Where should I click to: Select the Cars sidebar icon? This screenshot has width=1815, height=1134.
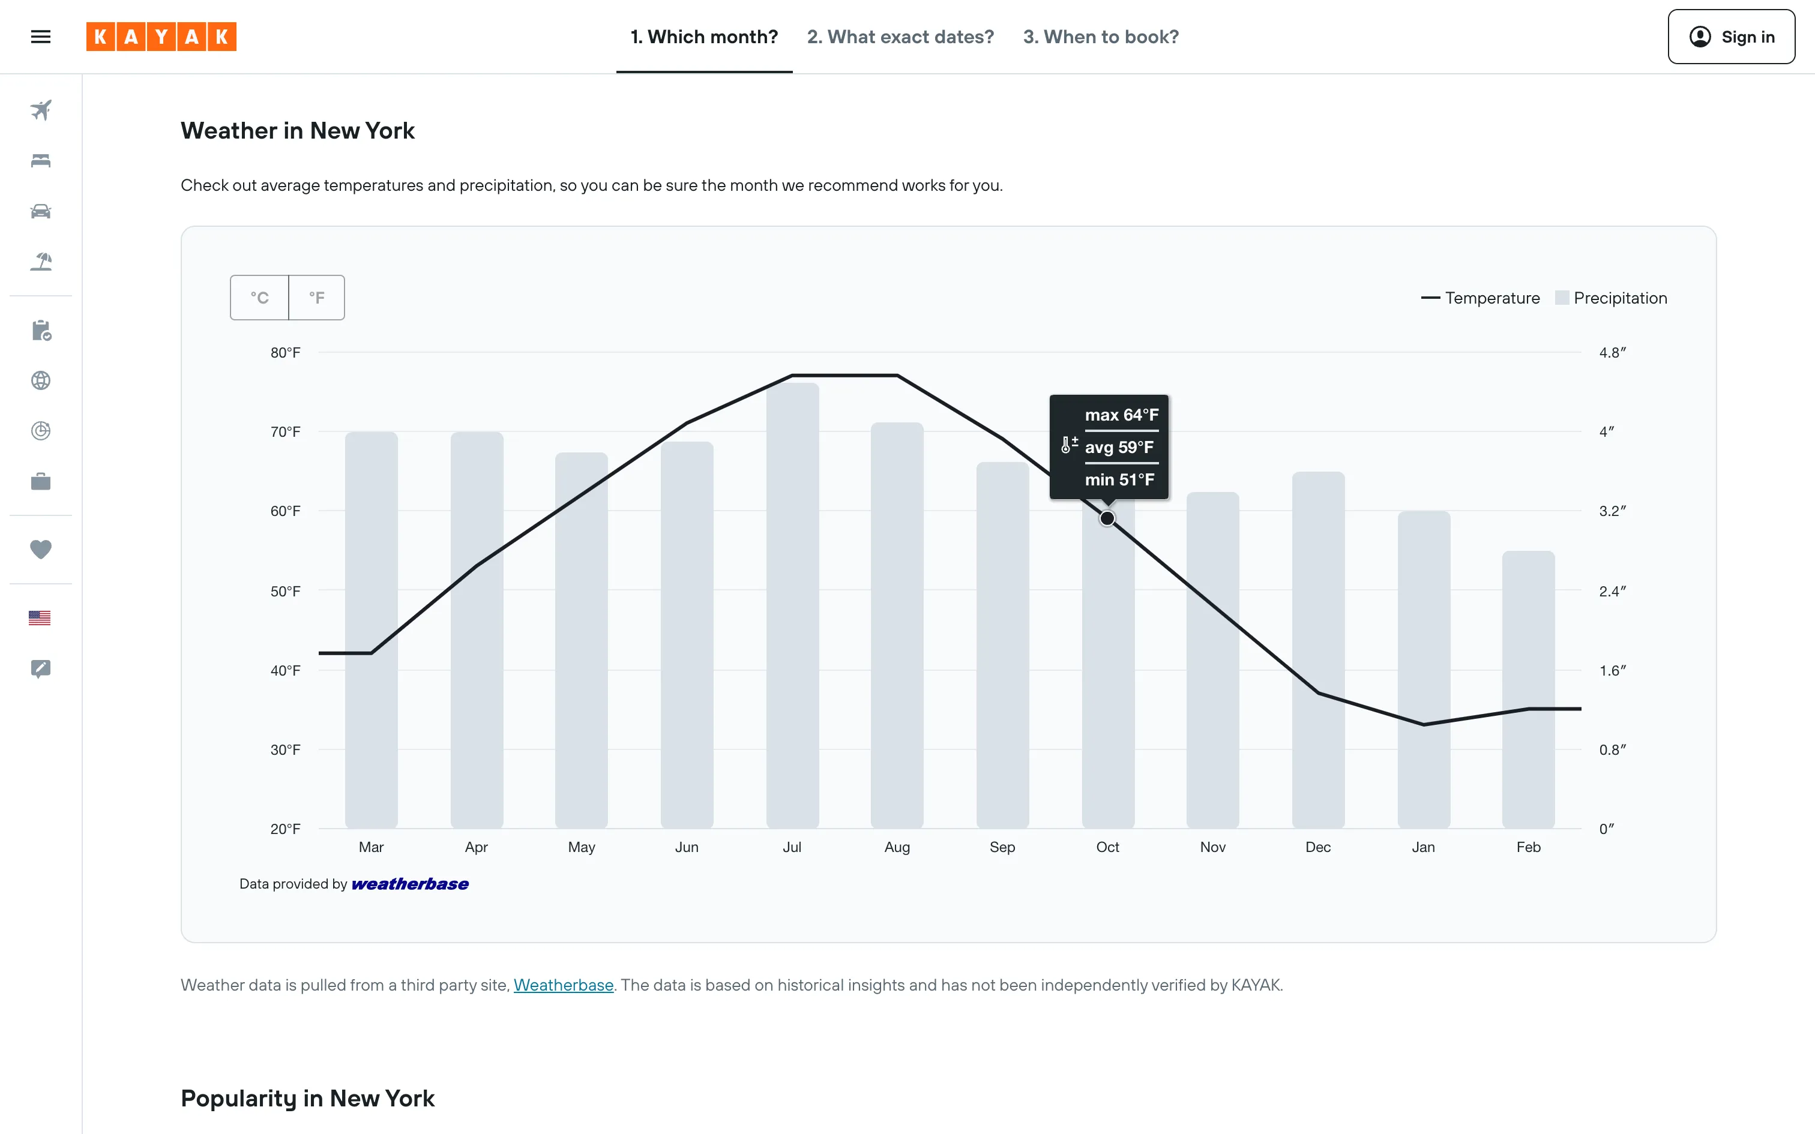point(40,211)
